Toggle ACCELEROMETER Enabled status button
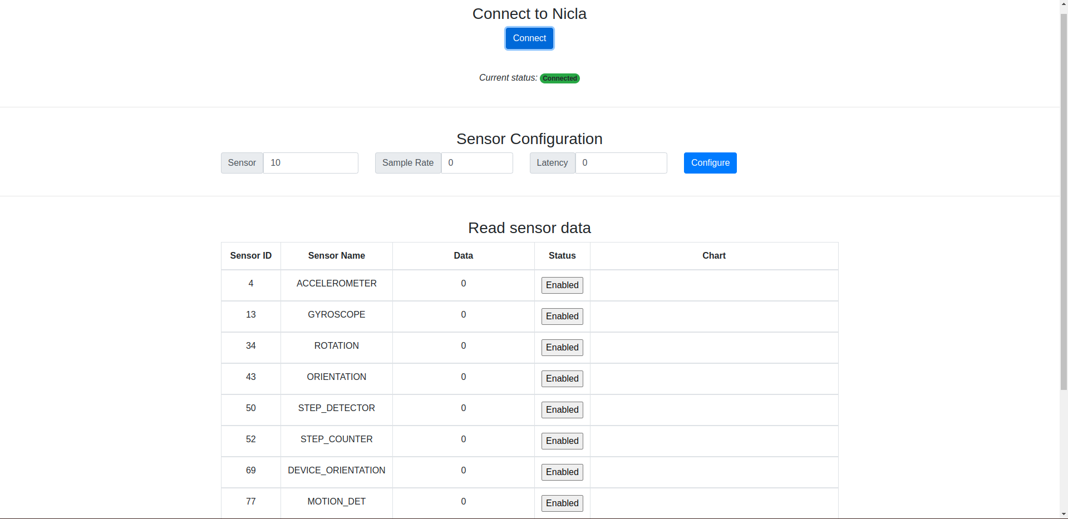Image resolution: width=1068 pixels, height=519 pixels. click(562, 285)
